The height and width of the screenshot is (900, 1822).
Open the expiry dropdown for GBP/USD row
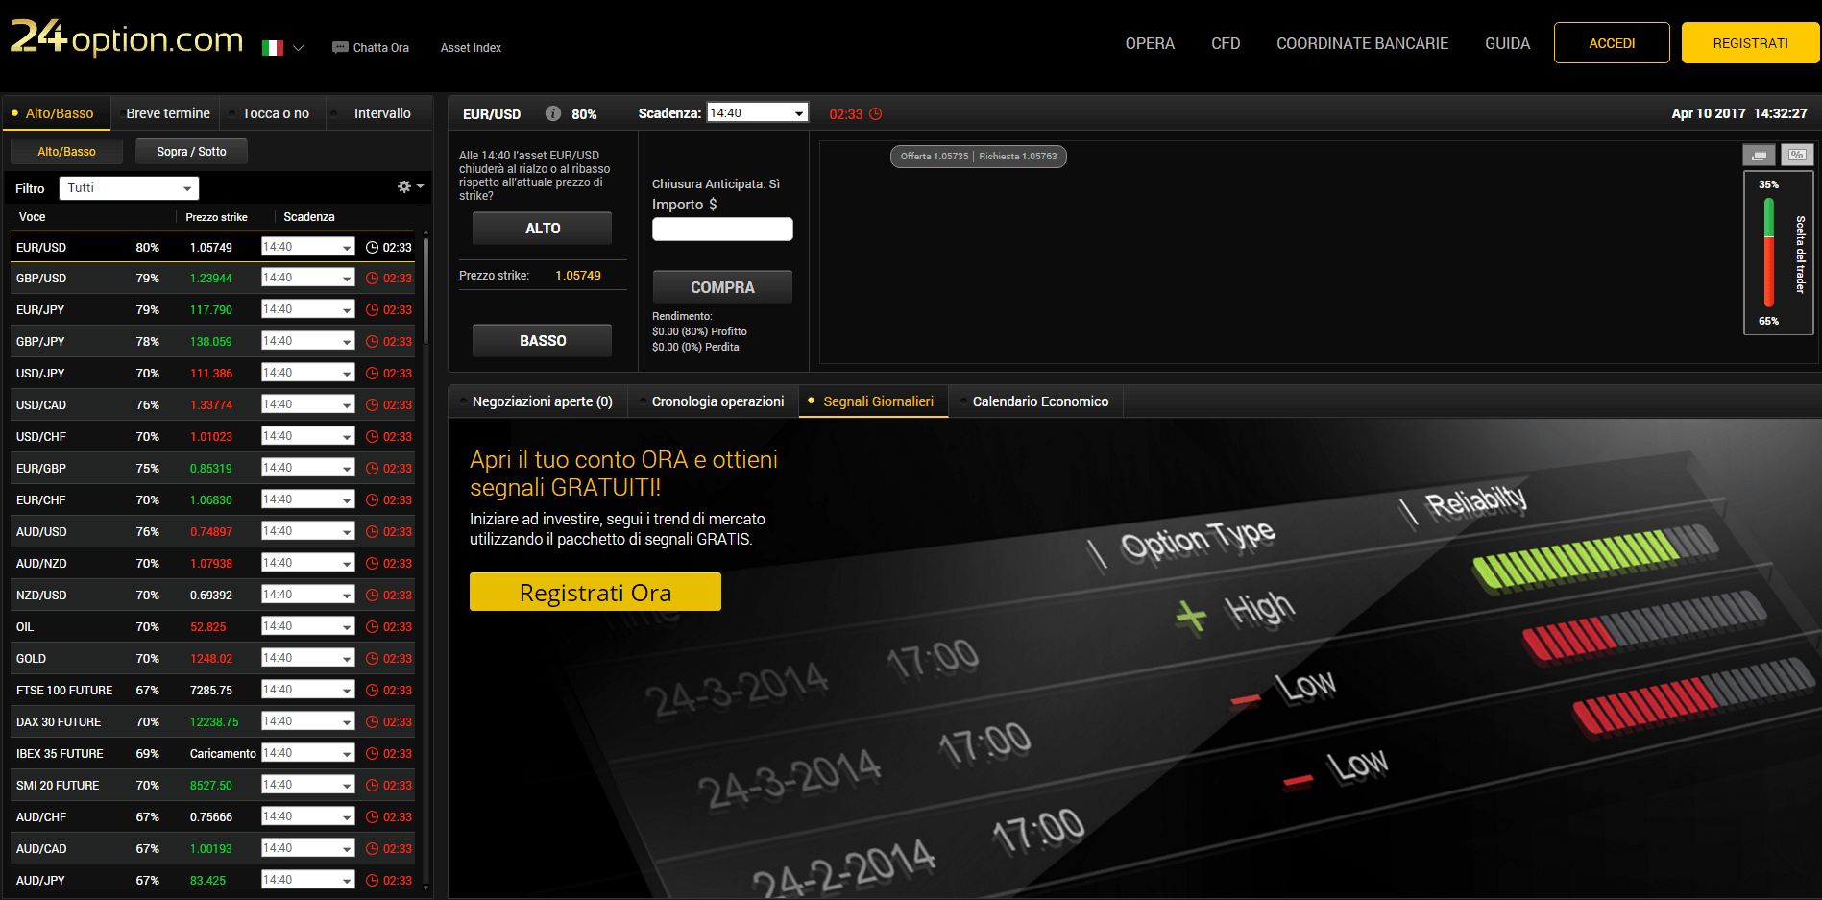coord(308,278)
